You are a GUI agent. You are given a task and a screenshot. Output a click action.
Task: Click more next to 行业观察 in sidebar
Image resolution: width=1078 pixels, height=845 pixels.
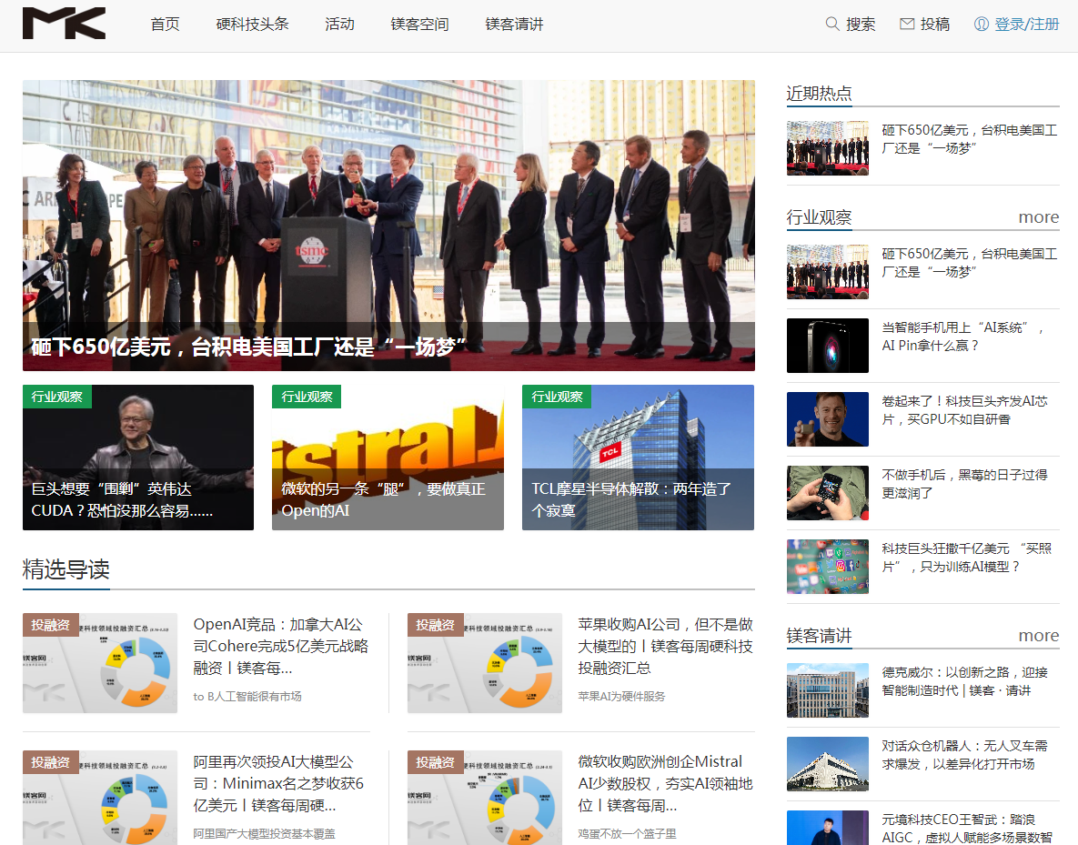click(x=1038, y=217)
